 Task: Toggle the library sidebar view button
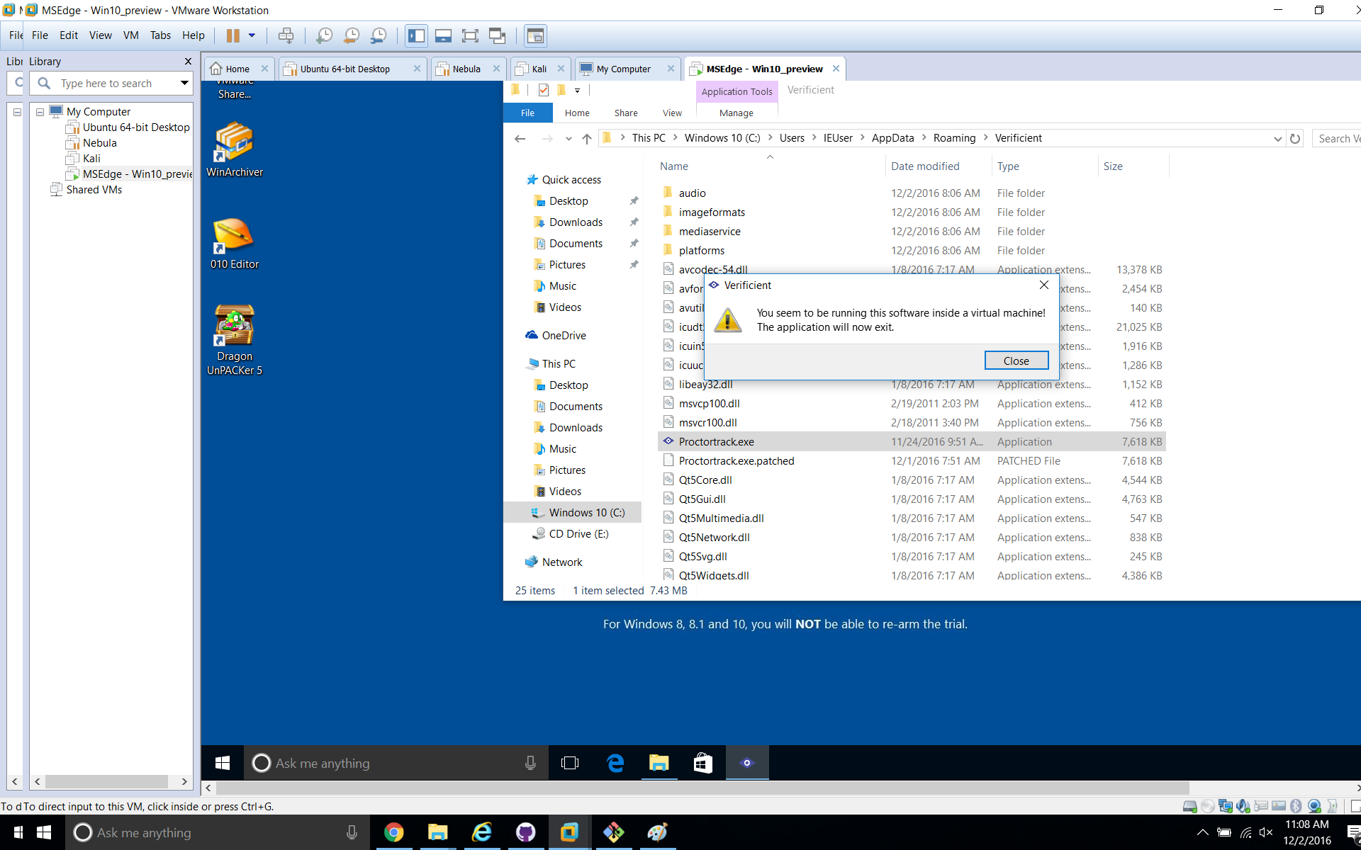[x=417, y=35]
